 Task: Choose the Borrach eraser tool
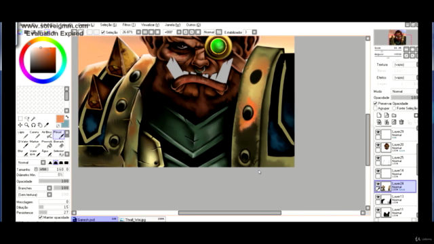click(58, 144)
